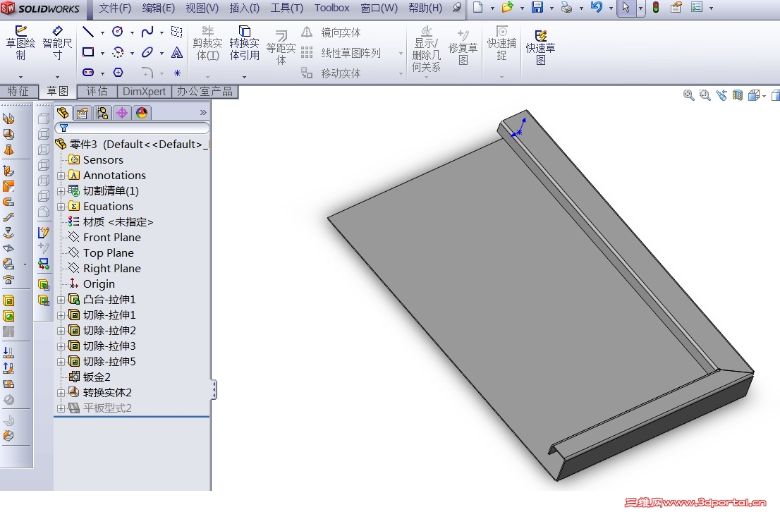Open the DisplayManager color ball tab

click(142, 113)
